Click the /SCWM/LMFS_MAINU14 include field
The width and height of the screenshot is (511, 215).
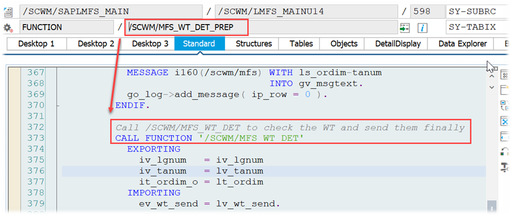(x=306, y=12)
